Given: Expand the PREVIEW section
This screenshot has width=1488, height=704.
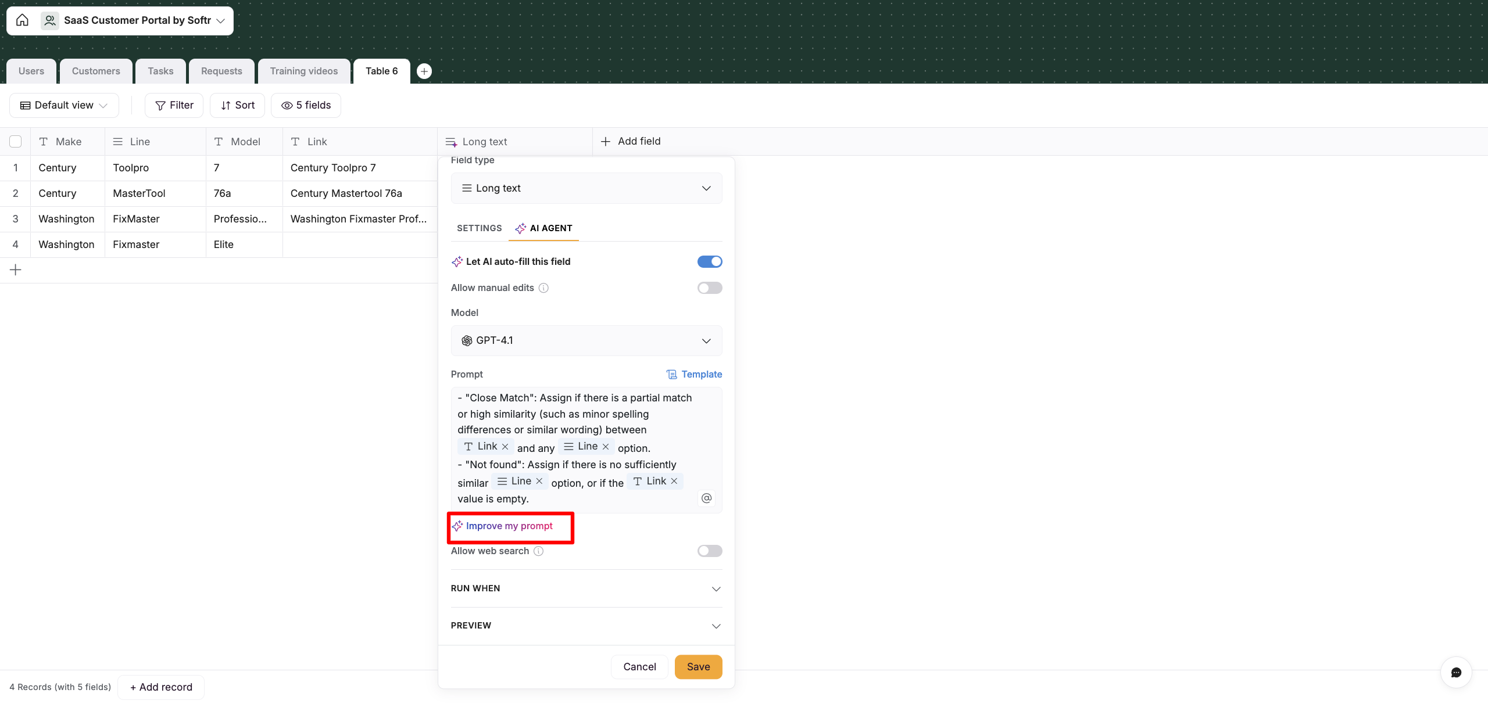Looking at the screenshot, I should click(586, 626).
